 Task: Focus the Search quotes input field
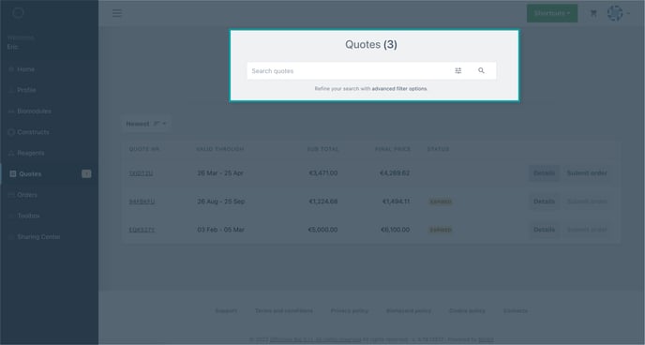349,70
